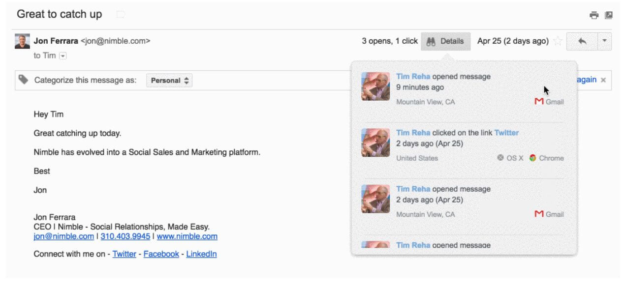Open the Personal category dropdown
This screenshot has height=288, width=624.
tap(169, 81)
